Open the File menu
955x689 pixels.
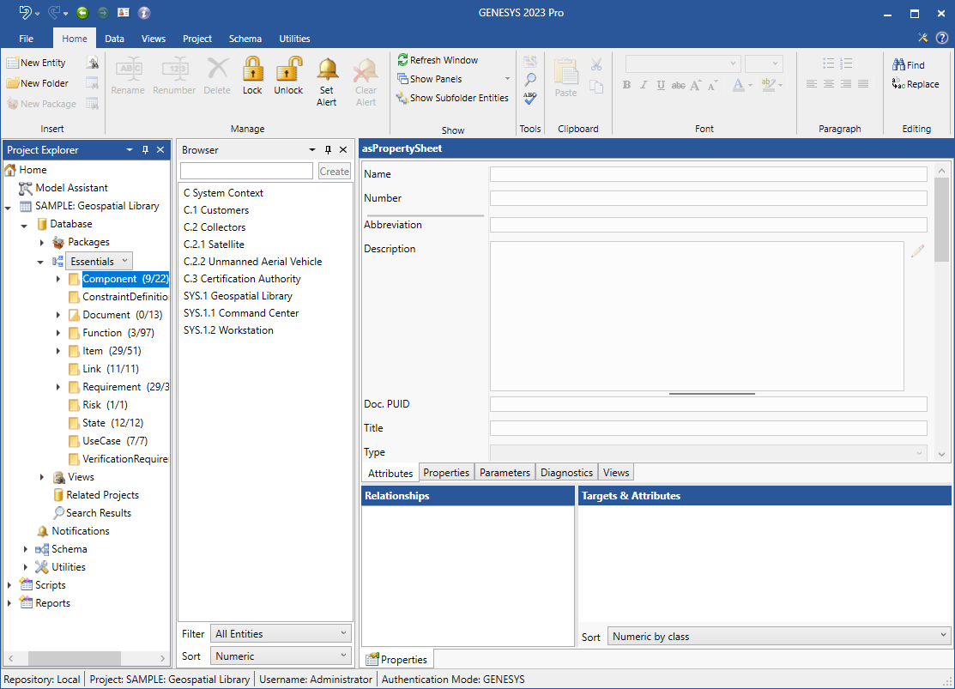(27, 39)
